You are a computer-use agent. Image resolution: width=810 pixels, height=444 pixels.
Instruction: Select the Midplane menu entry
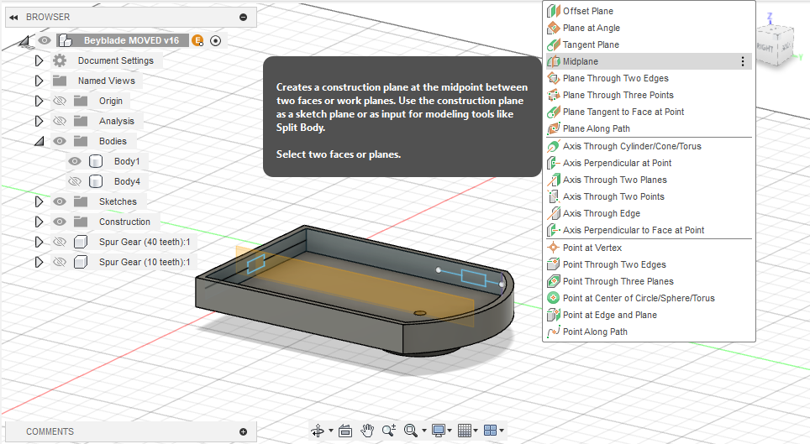coord(649,61)
